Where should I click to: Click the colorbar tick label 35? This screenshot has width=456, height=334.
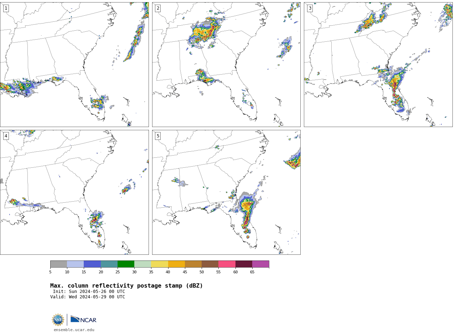point(151,272)
